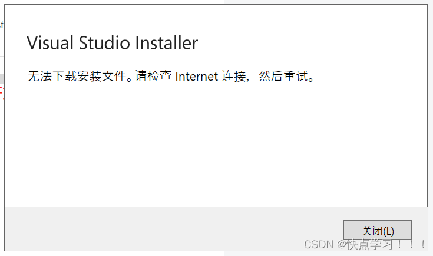Click the 无法下载安装文件 error text

(77, 76)
